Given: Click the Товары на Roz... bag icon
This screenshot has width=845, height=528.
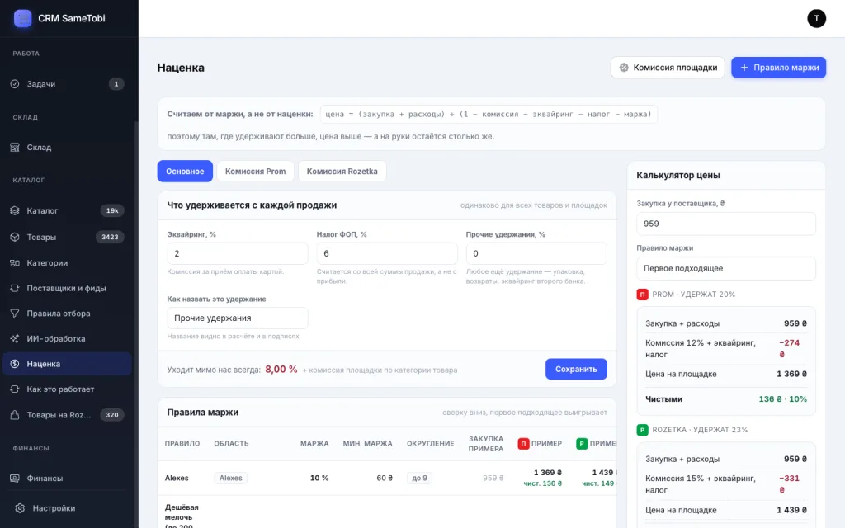Looking at the screenshot, I should coord(15,415).
